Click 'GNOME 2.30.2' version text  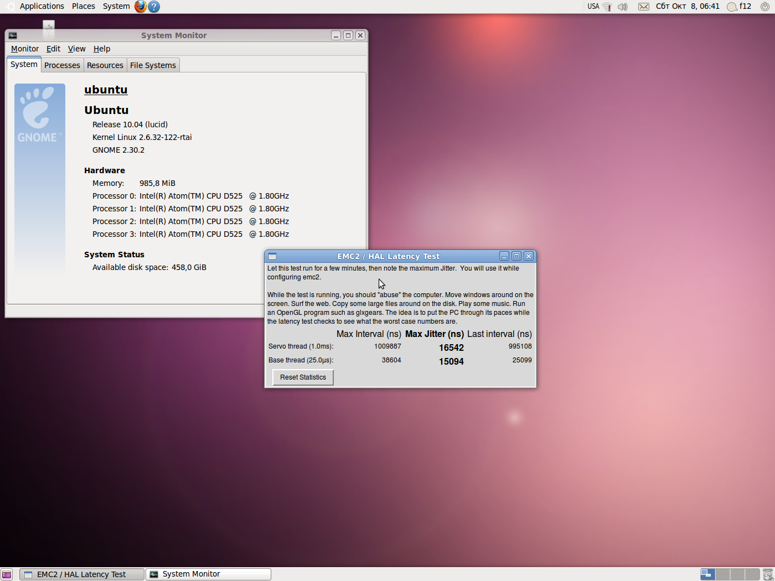coord(118,150)
